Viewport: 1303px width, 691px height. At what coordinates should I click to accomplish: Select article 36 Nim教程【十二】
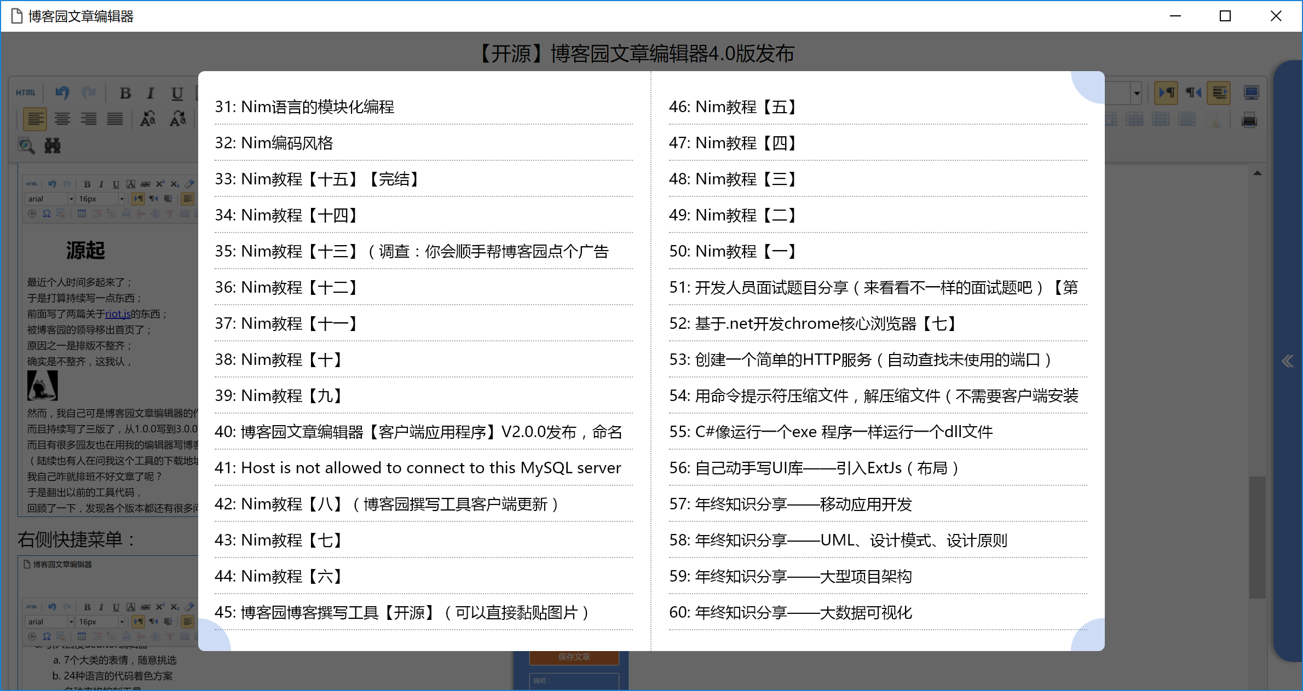click(x=424, y=287)
